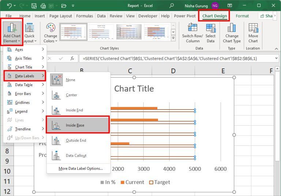The image size is (281, 196).
Task: Open the Power Pivot tab
Action: (185, 16)
